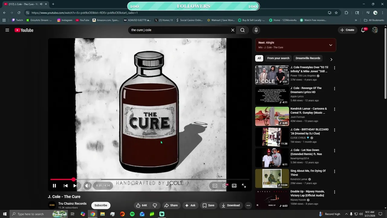Select the 'Dreamville Records' chip

point(308,58)
